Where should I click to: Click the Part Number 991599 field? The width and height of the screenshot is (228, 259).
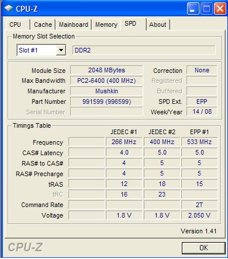pyautogui.click(x=106, y=101)
